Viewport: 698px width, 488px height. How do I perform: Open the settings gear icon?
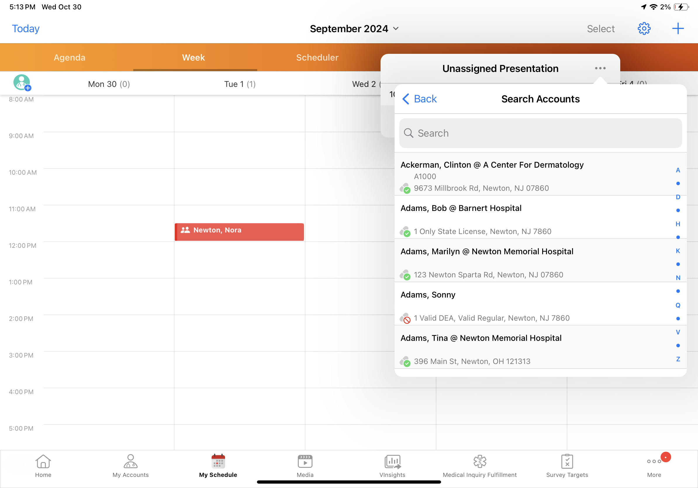(x=644, y=29)
